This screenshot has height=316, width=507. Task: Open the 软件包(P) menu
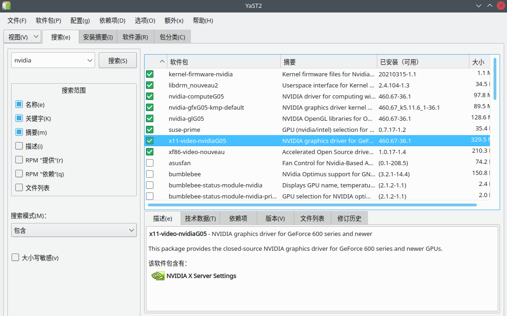click(48, 21)
